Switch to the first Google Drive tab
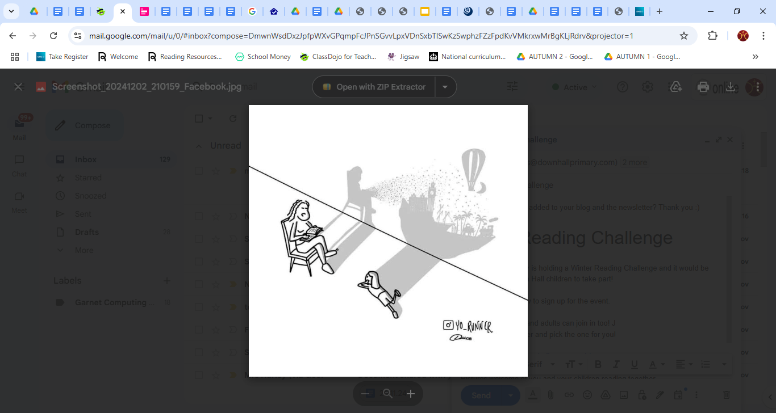The width and height of the screenshot is (776, 413). 34,11
